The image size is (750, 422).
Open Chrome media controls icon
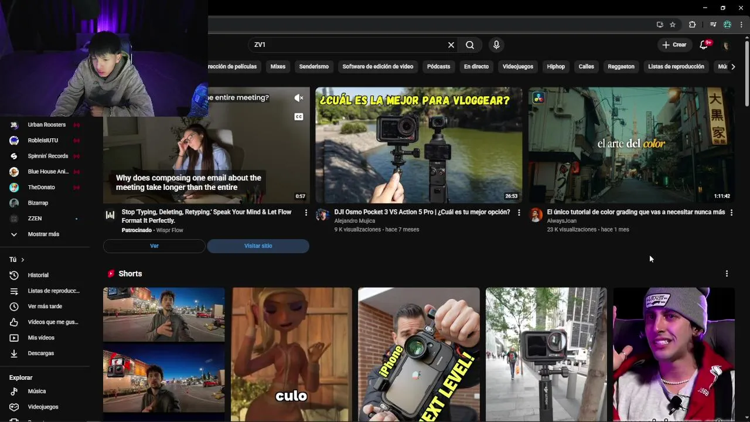point(713,25)
